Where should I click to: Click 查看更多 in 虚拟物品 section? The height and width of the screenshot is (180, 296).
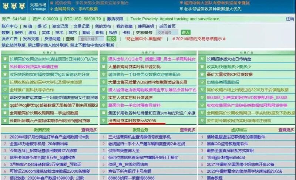pyautogui.click(x=286, y=130)
